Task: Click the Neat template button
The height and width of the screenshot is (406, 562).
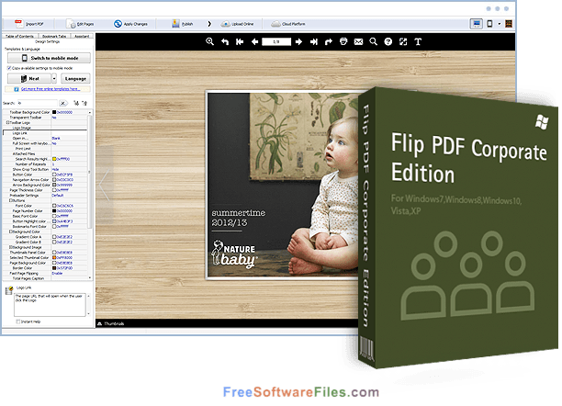Action: (29, 79)
